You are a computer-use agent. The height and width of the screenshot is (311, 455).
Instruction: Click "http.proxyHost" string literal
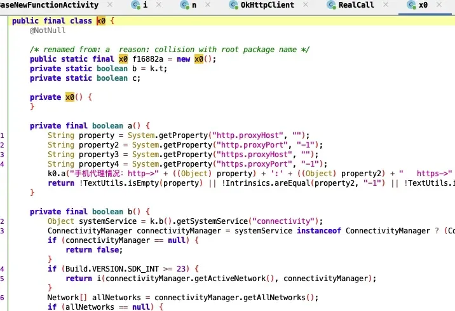click(x=248, y=135)
